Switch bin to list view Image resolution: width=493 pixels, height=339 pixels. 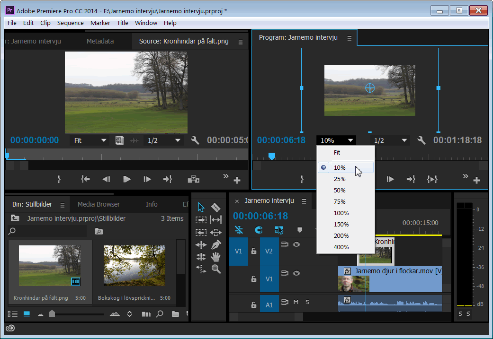point(13,314)
